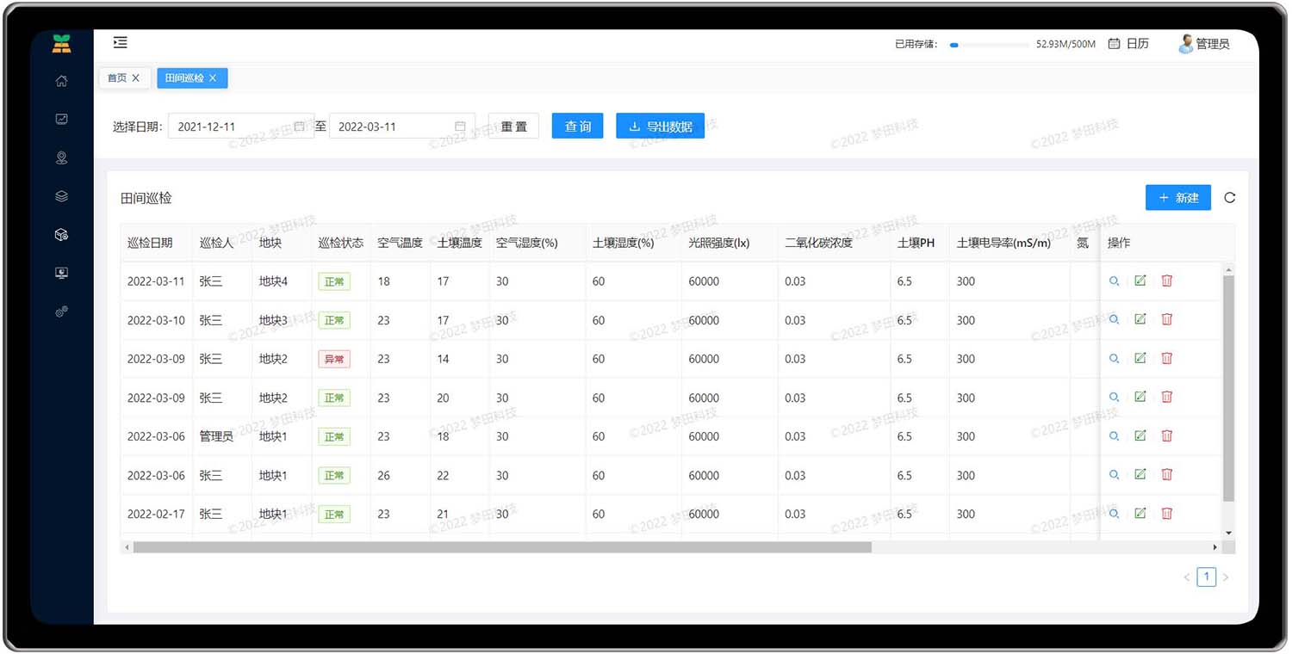Click the 巡检状态 column header
This screenshot has width=1292, height=654.
pos(341,243)
